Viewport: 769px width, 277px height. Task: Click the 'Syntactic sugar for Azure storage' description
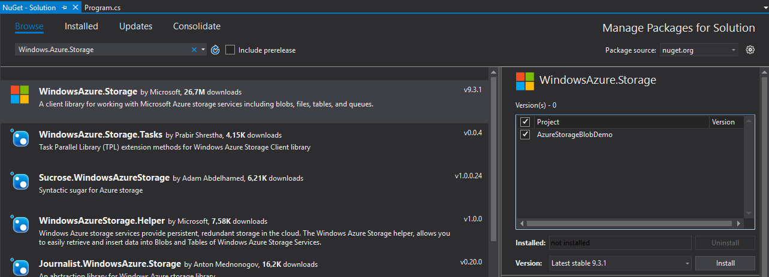pos(91,190)
